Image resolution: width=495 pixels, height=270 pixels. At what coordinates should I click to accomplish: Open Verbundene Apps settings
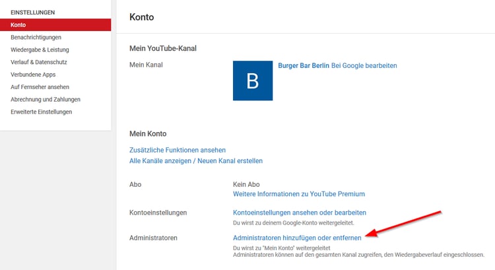tap(33, 75)
